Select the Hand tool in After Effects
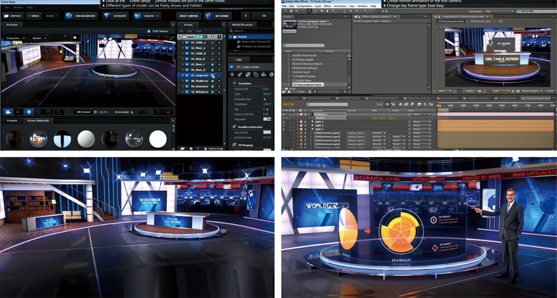557x298 pixels. [x=291, y=11]
